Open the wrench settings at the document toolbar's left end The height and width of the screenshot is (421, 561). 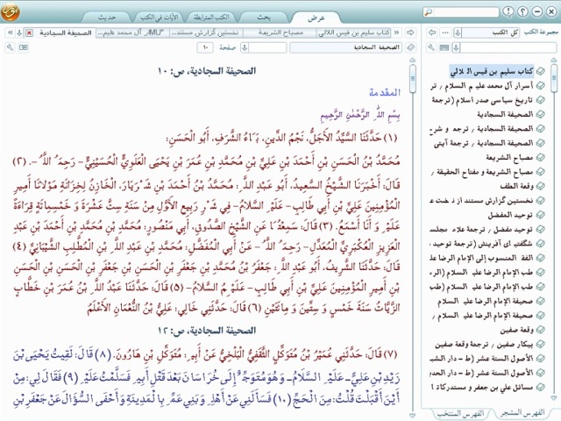[10, 47]
